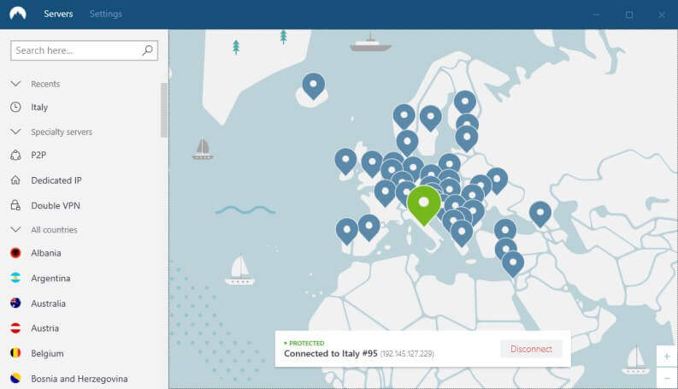
Task: Click the Dedicated IP house icon
Action: (15, 180)
